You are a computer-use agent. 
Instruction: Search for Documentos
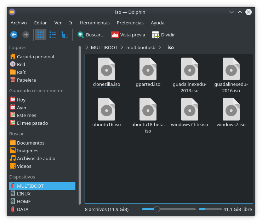coord(42,143)
